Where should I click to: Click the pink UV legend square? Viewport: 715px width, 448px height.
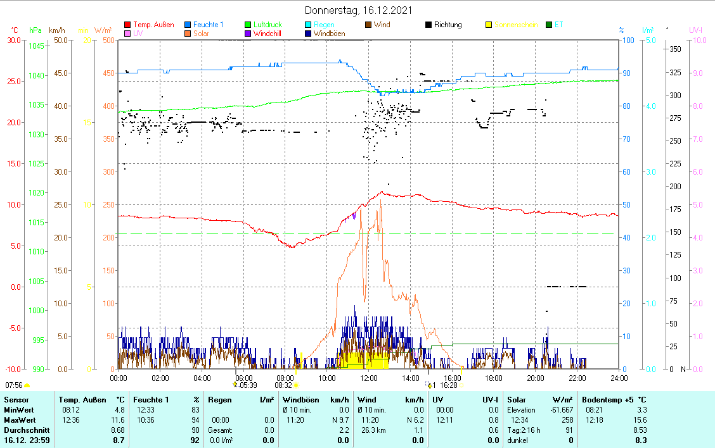coord(127,34)
